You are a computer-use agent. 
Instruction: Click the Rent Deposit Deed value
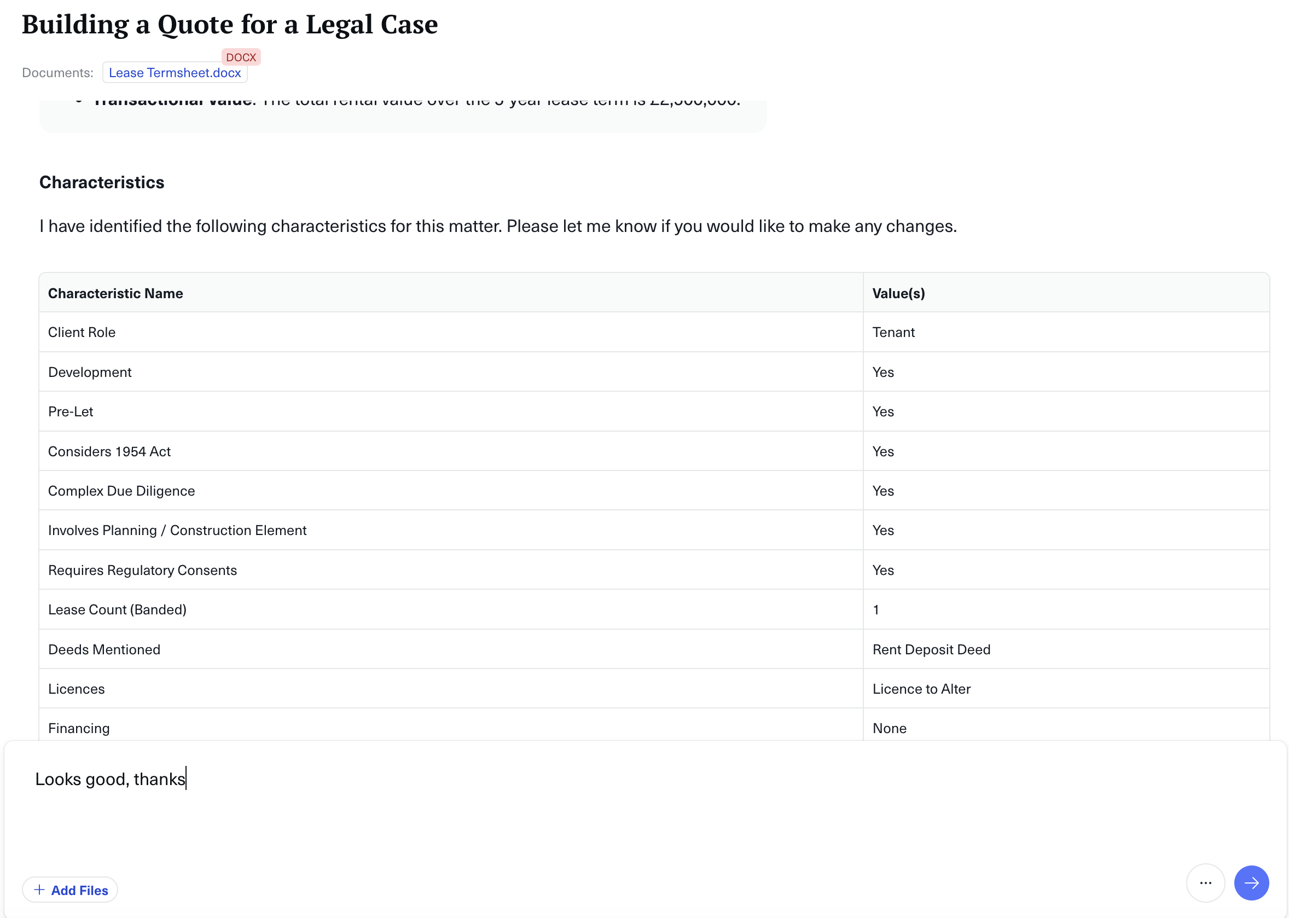click(x=931, y=649)
